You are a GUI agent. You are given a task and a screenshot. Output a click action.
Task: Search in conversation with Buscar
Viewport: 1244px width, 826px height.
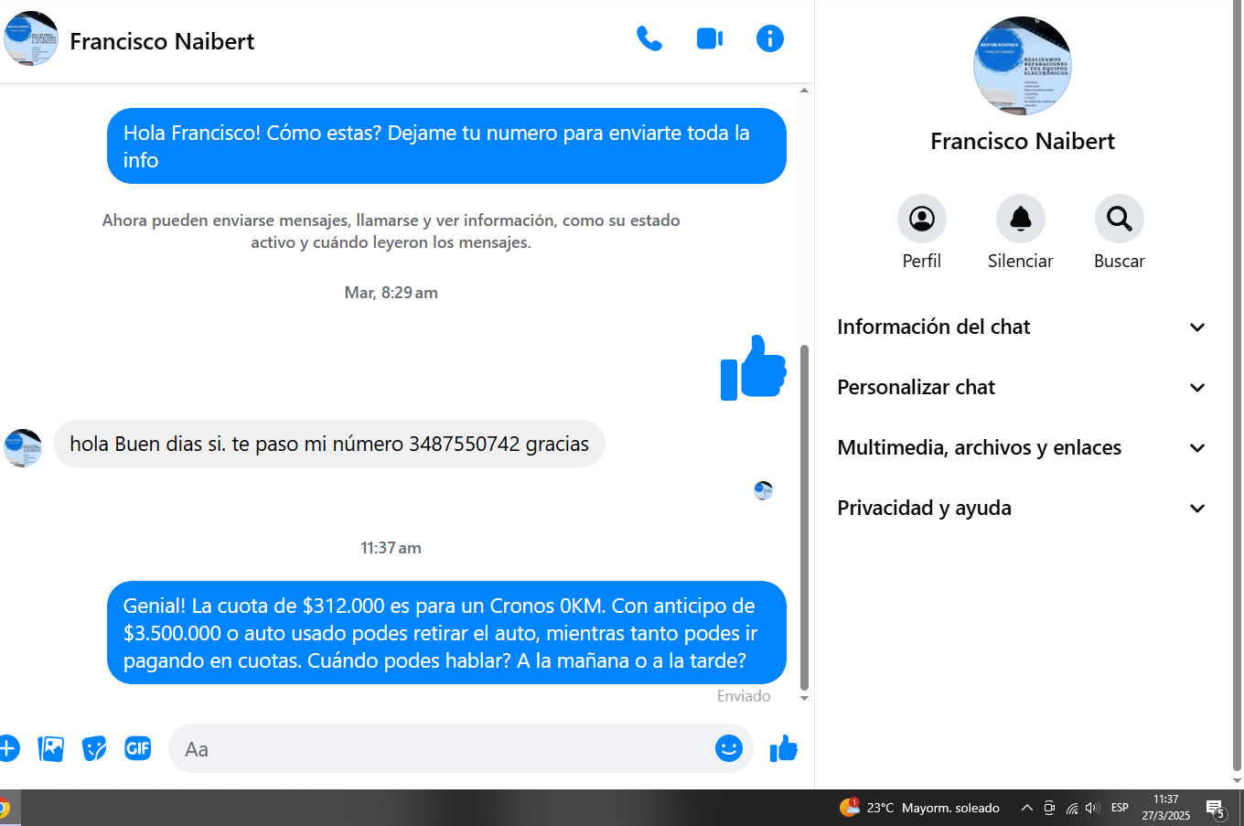point(1120,232)
